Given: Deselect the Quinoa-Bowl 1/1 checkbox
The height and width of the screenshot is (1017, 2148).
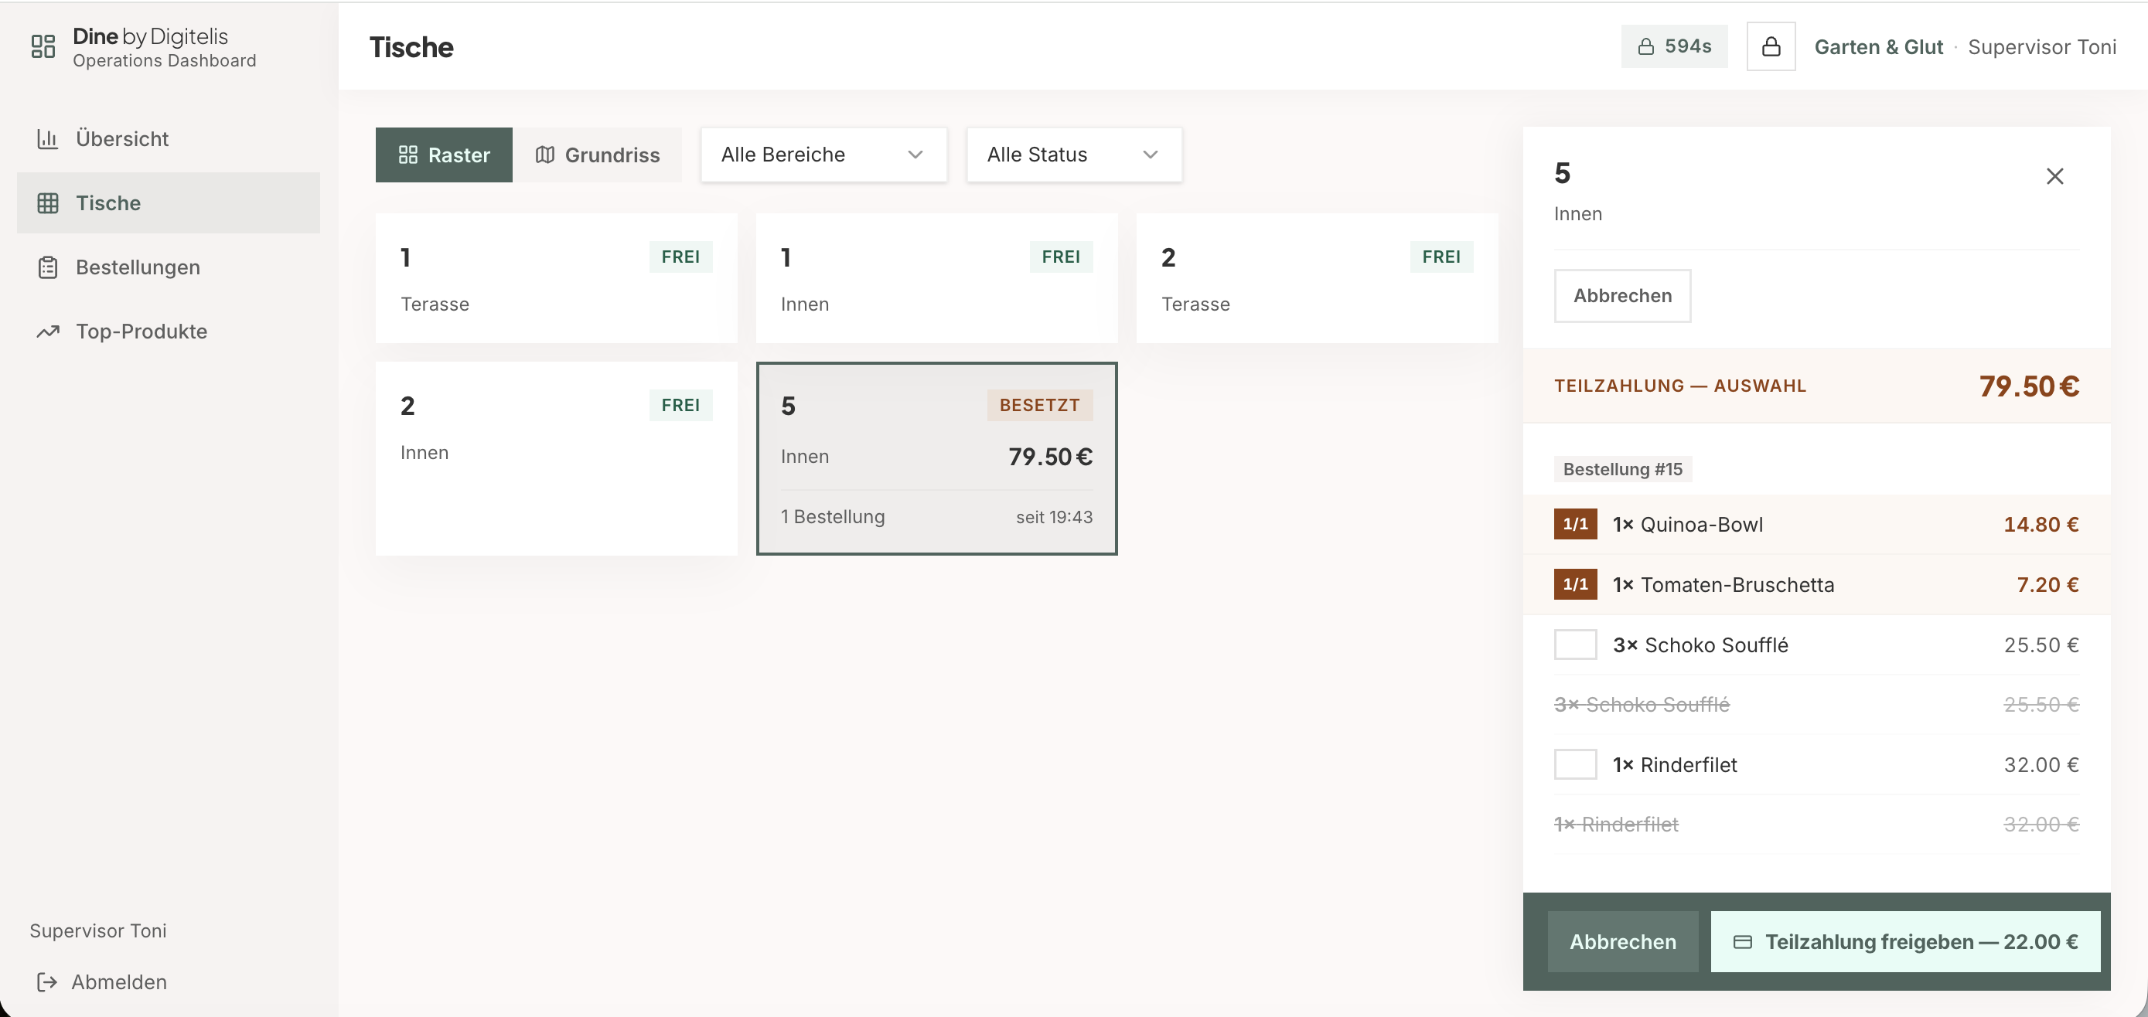Looking at the screenshot, I should click(x=1575, y=524).
